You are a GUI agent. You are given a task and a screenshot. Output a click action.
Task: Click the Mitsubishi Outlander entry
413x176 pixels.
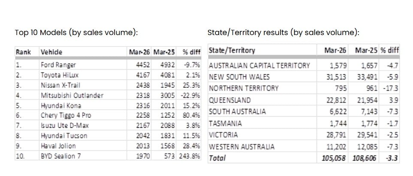tap(72, 95)
